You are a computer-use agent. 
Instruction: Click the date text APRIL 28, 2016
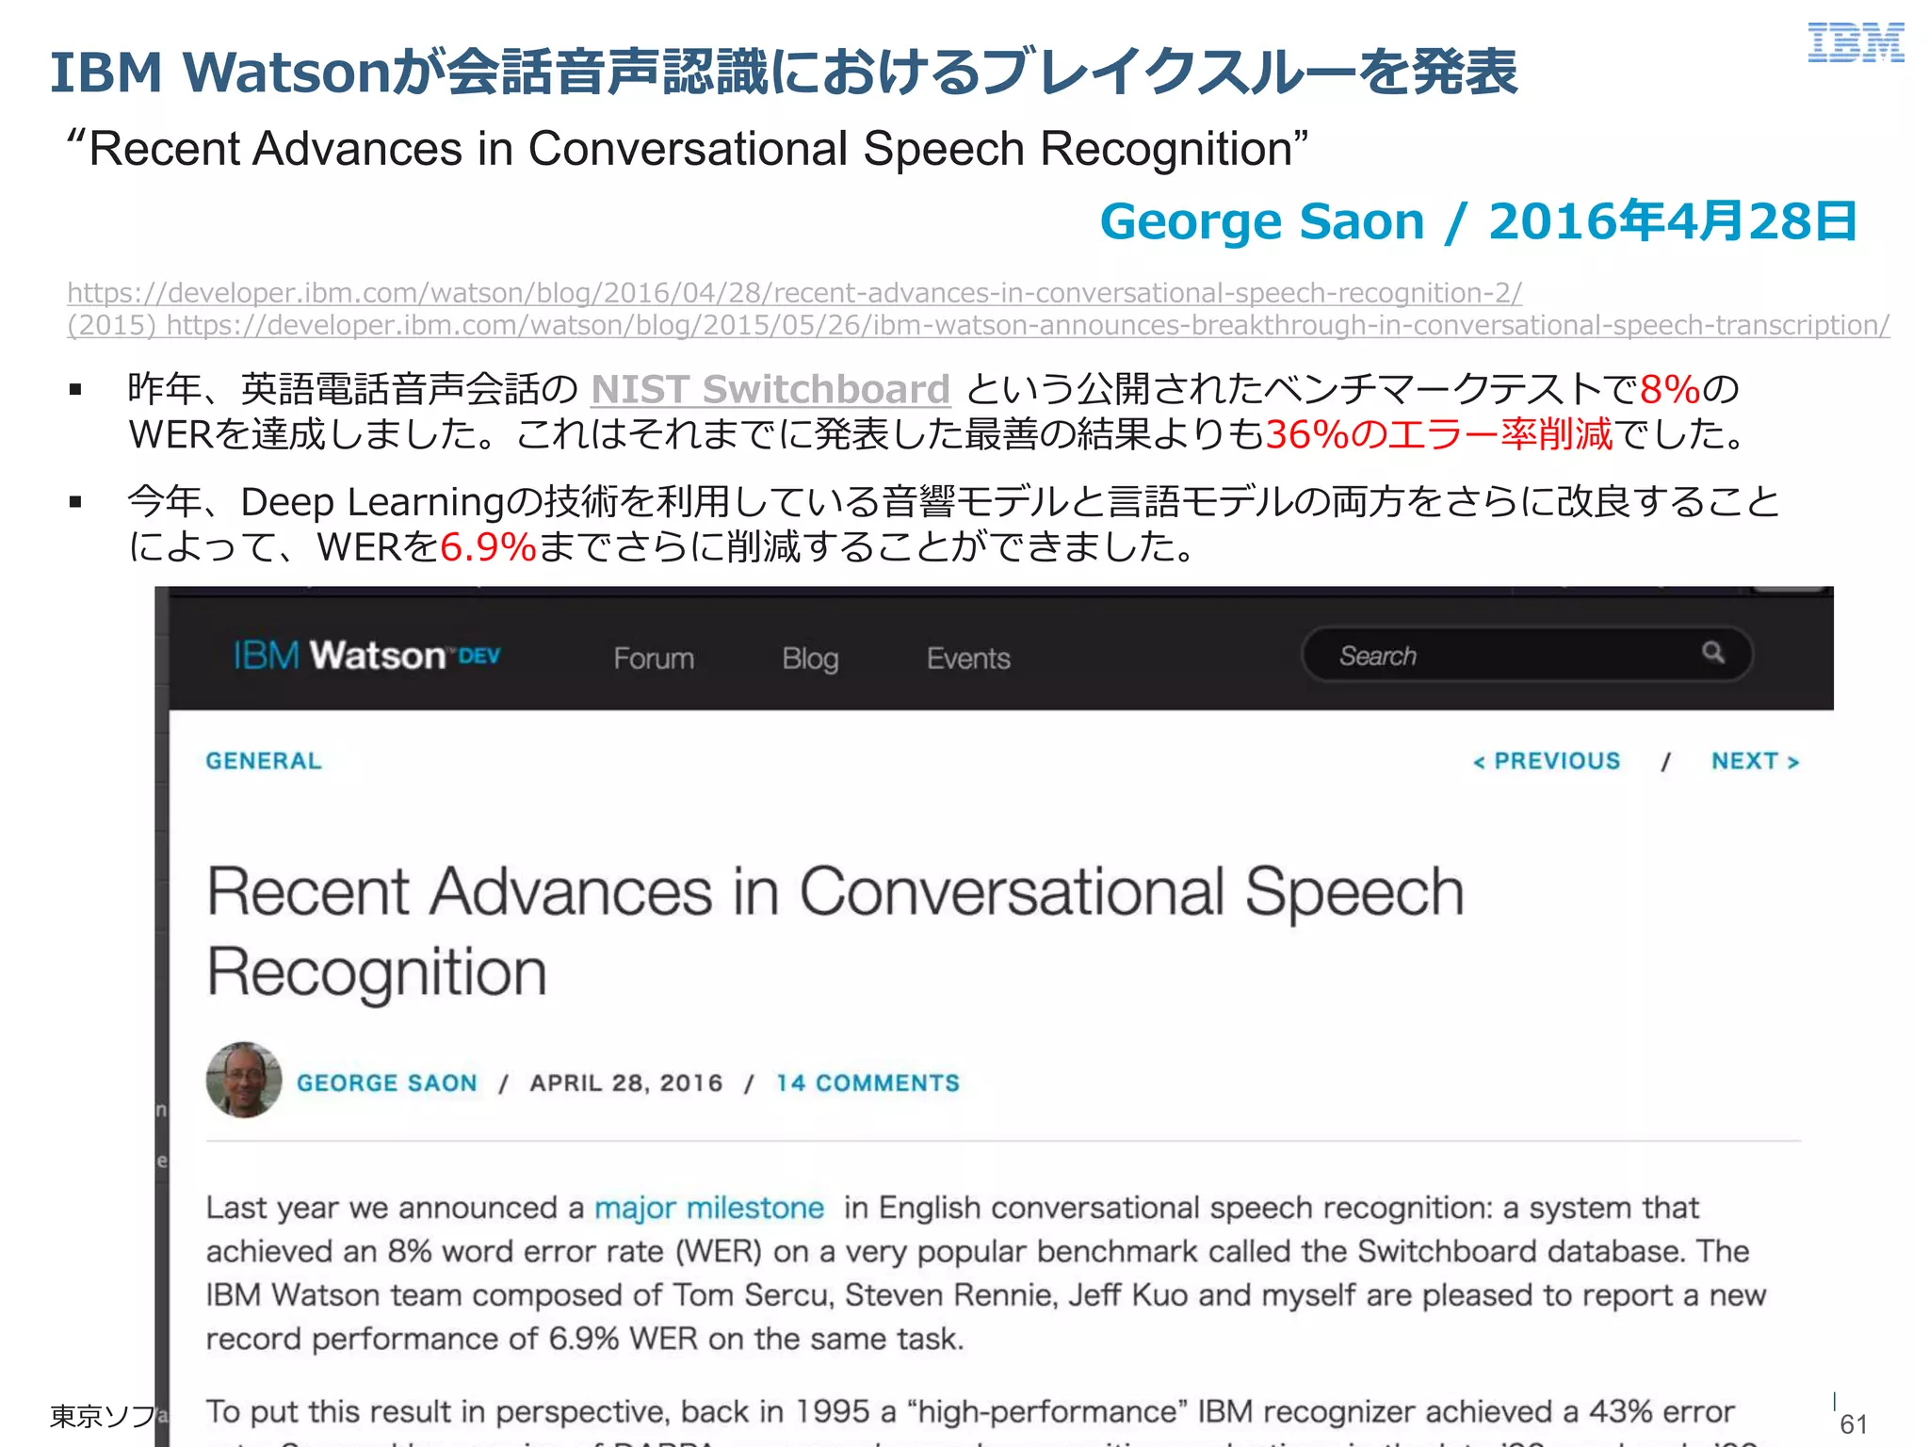pyautogui.click(x=626, y=1082)
